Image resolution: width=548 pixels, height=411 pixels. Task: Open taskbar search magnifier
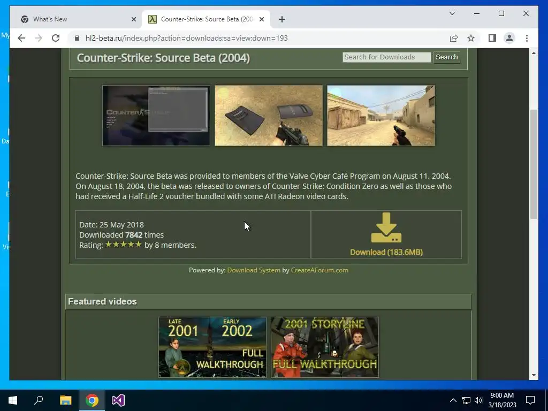coord(39,400)
